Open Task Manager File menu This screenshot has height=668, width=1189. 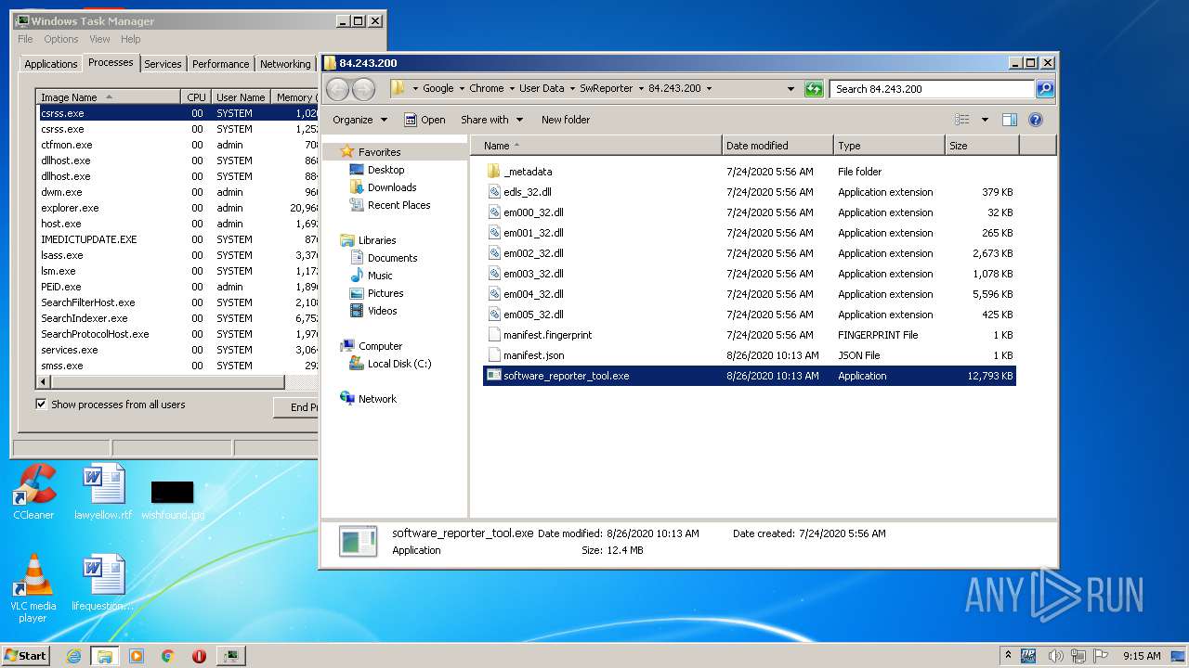click(x=25, y=39)
